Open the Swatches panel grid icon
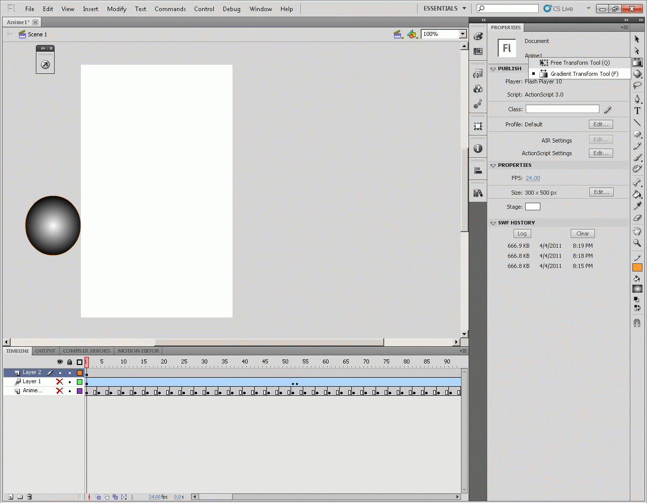 478,52
